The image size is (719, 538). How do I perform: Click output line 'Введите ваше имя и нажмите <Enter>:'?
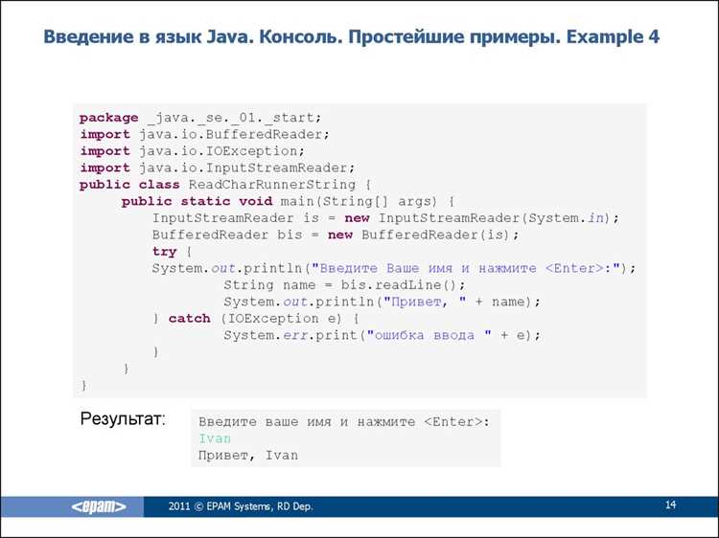click(x=344, y=422)
